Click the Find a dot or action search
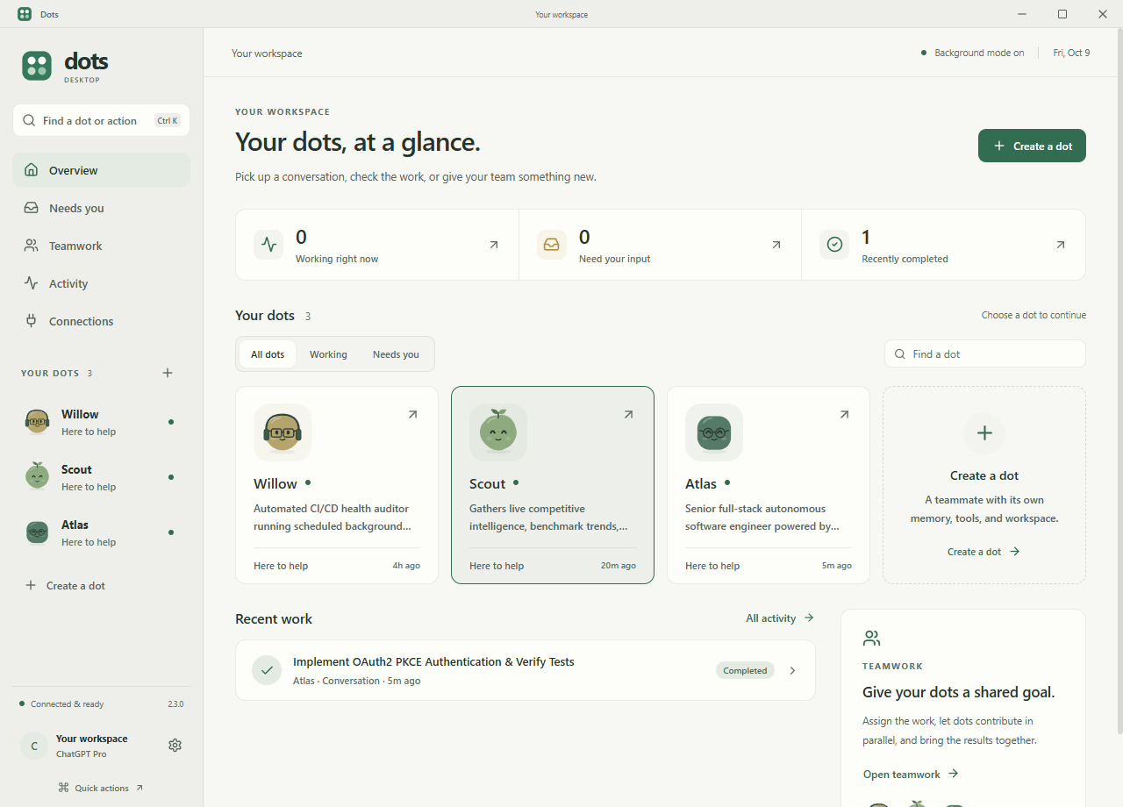Screen dimensions: 1123x807 tap(101, 120)
